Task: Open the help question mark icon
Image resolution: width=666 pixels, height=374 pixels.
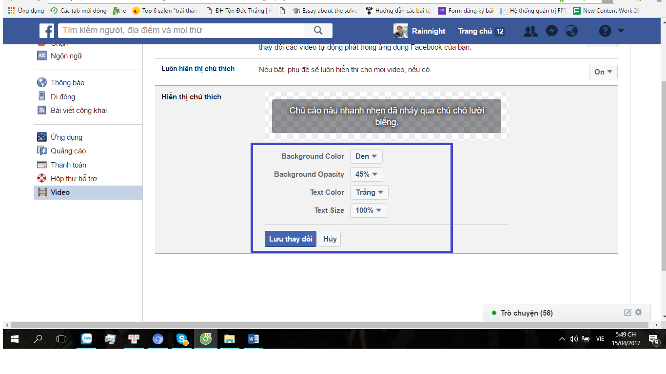Action: (x=605, y=31)
